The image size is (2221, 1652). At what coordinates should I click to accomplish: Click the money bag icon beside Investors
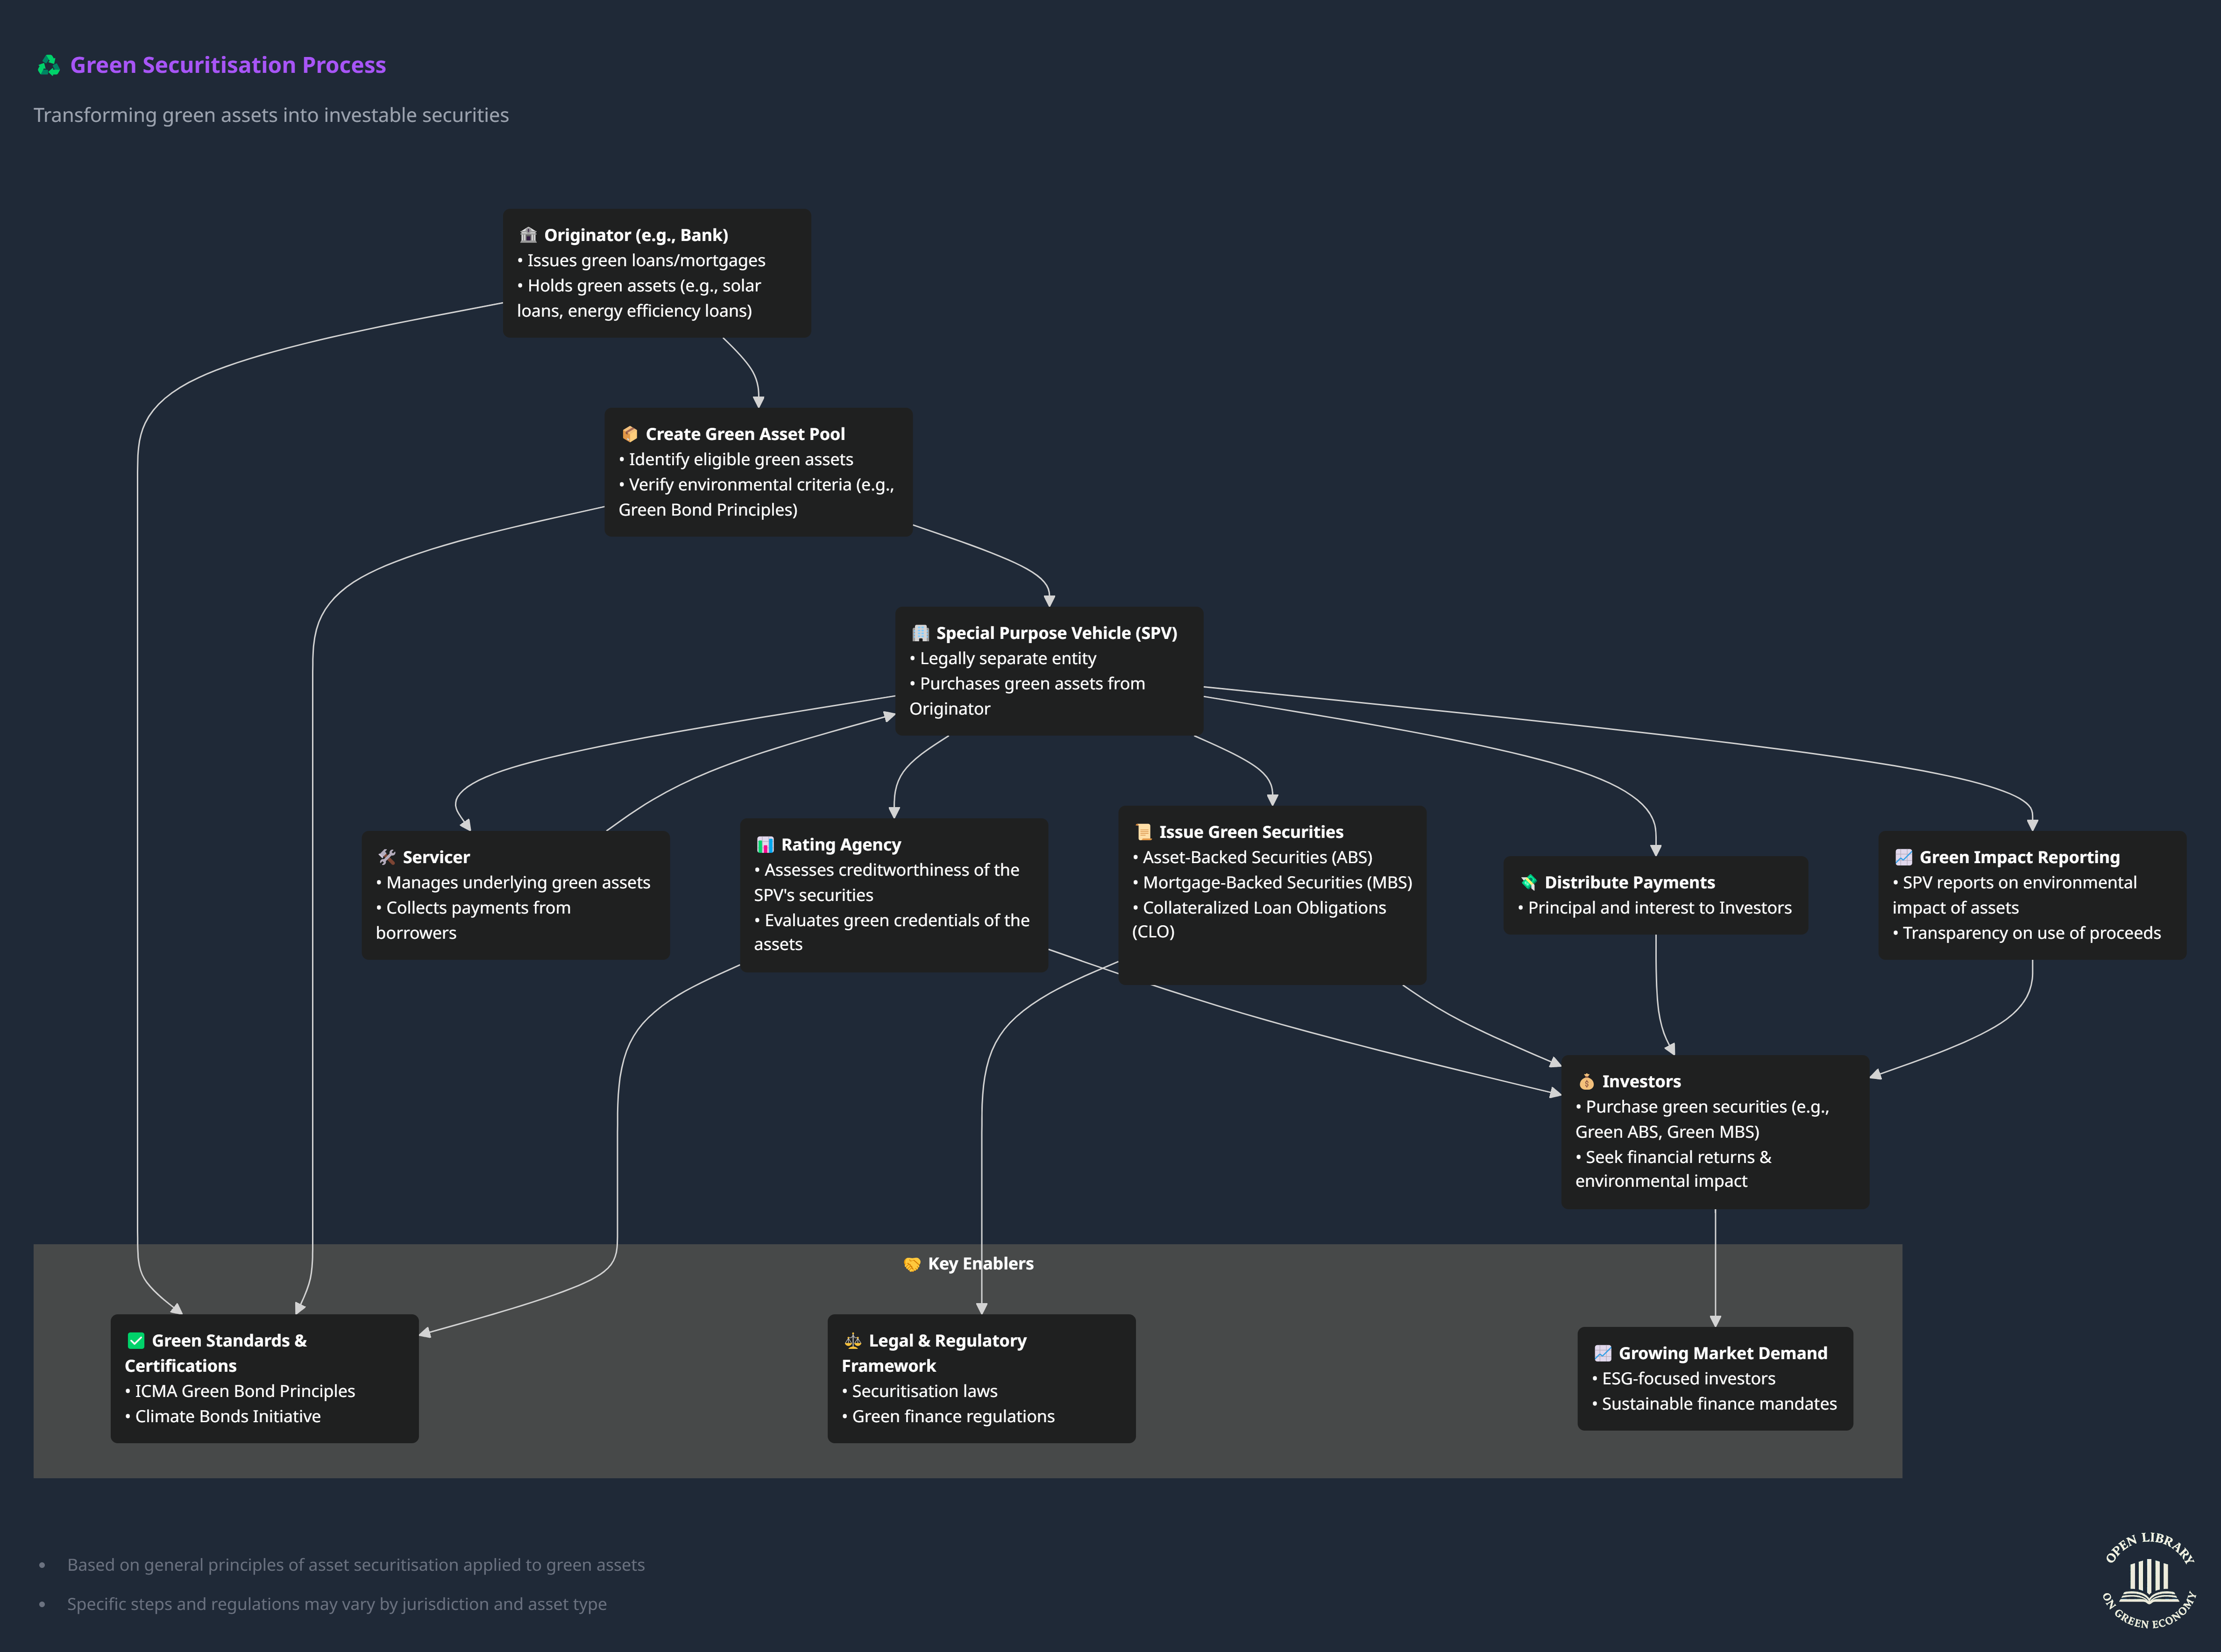pos(1586,1082)
